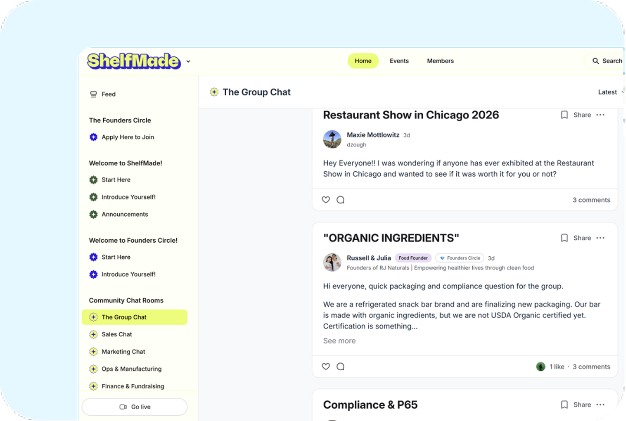The image size is (626, 421).
Task: Click comment icon on Organic Ingredients post
Action: [341, 366]
